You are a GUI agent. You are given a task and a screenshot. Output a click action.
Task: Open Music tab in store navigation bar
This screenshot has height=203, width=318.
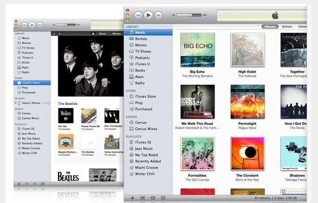pyautogui.click(x=103, y=34)
